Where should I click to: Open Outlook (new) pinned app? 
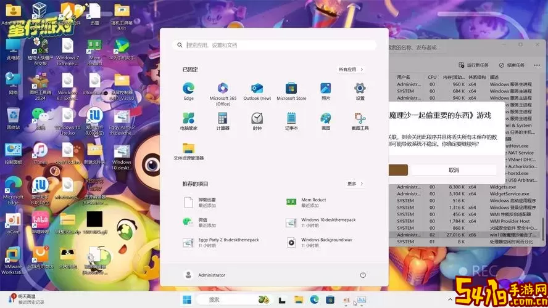coord(257,91)
